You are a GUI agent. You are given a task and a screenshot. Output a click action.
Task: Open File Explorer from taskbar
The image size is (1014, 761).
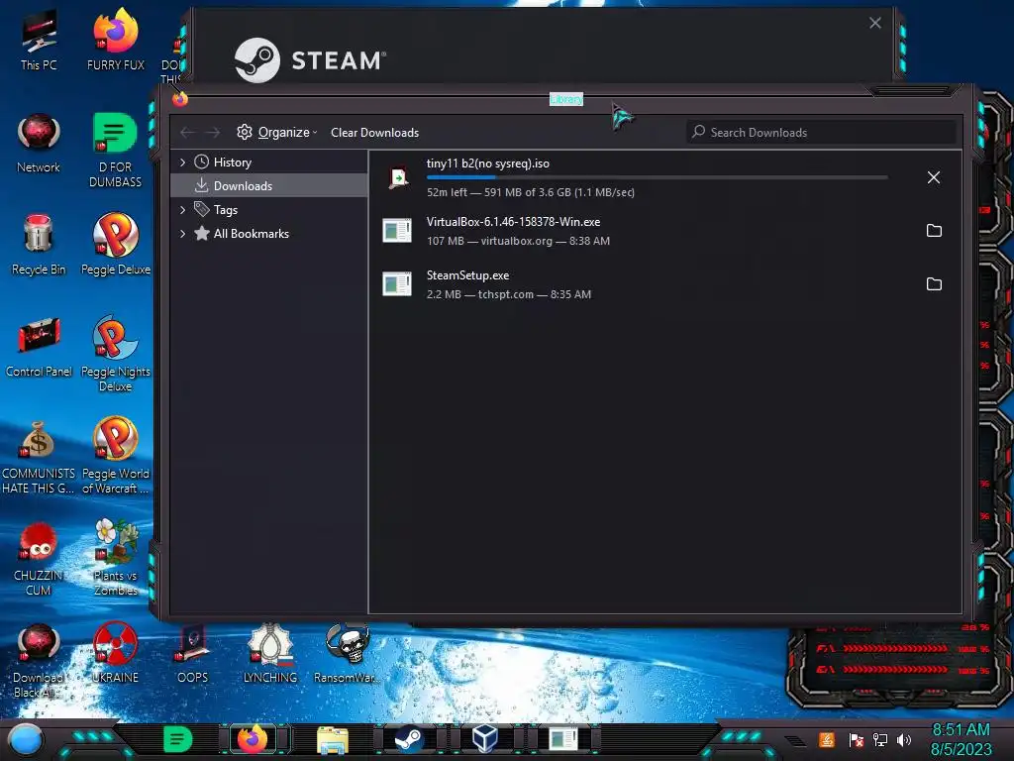333,739
